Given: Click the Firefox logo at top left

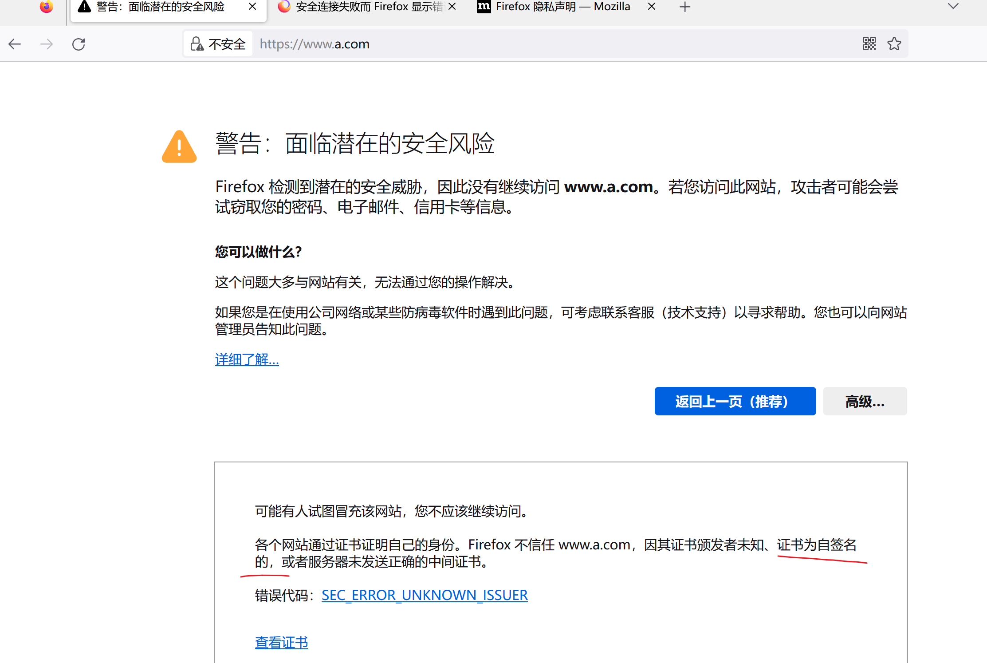Looking at the screenshot, I should click(x=46, y=6).
